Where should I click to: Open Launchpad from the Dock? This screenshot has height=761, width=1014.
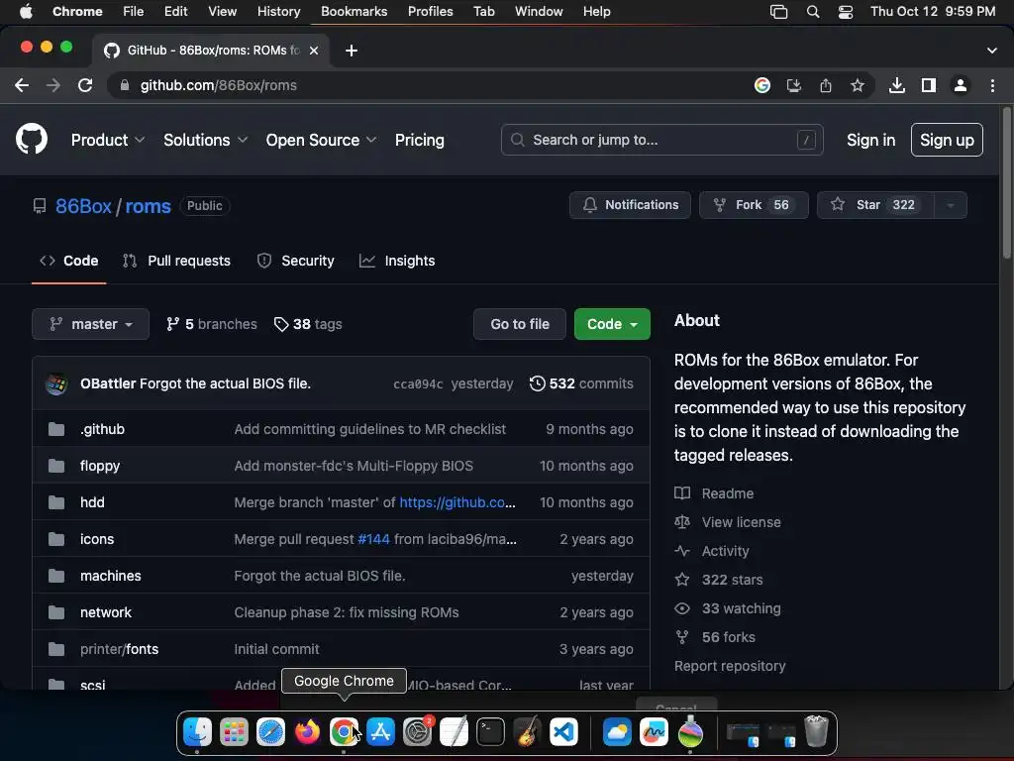[234, 732]
